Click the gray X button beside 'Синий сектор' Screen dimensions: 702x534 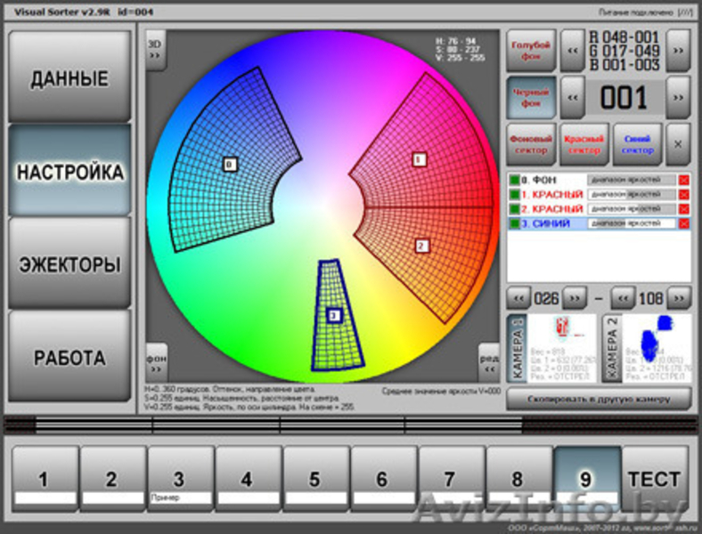coord(679,144)
